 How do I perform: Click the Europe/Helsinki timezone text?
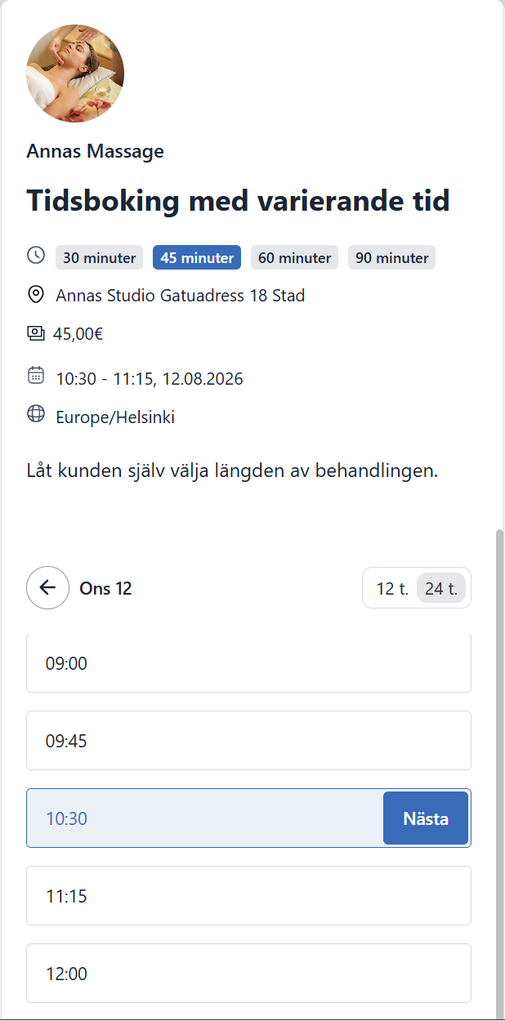click(115, 417)
